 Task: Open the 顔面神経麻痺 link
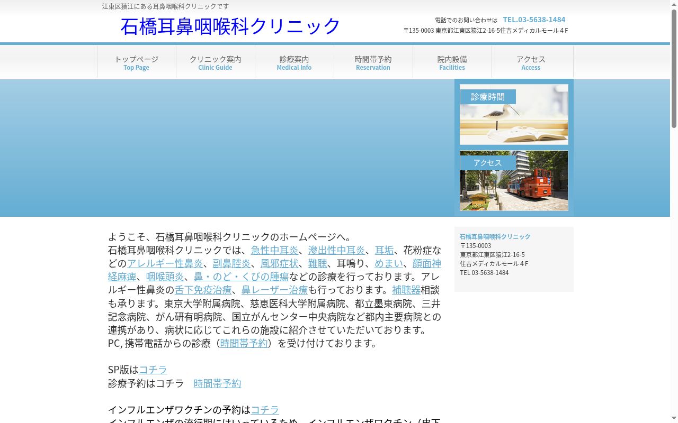pyautogui.click(x=427, y=263)
